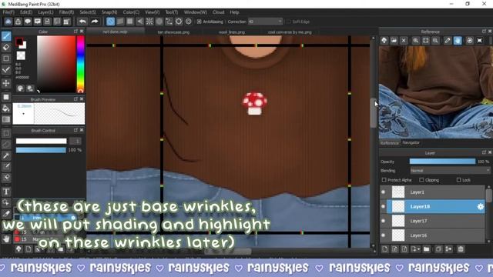Pick a hue from the rainbow strip

(80, 64)
